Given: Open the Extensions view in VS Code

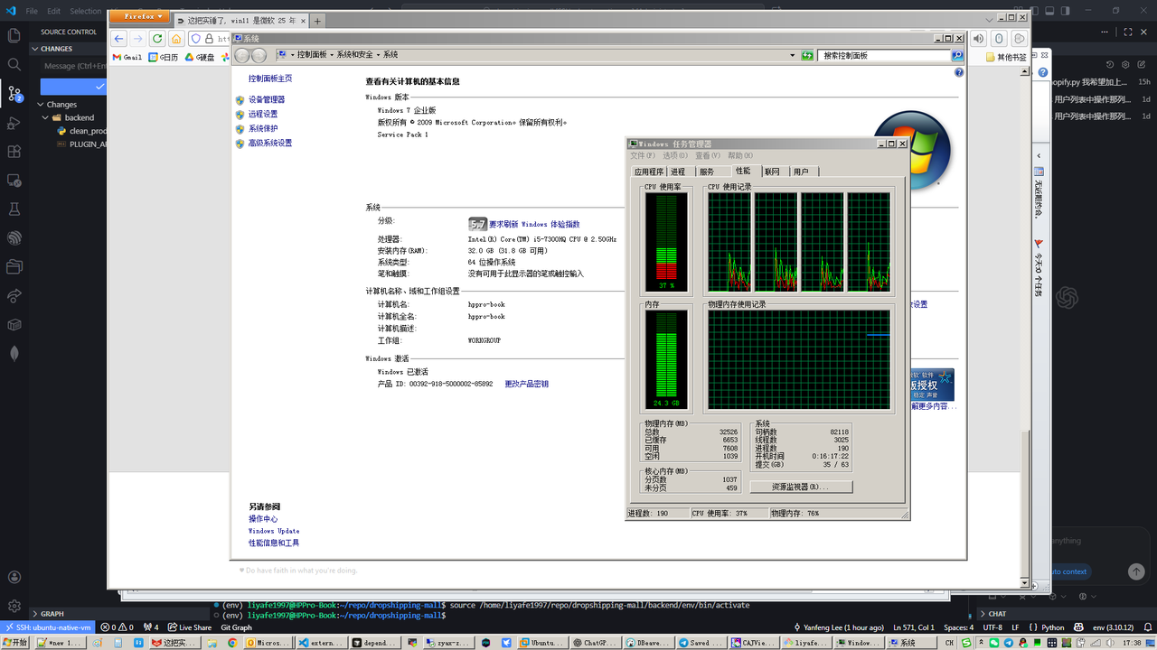Looking at the screenshot, I should click(14, 152).
